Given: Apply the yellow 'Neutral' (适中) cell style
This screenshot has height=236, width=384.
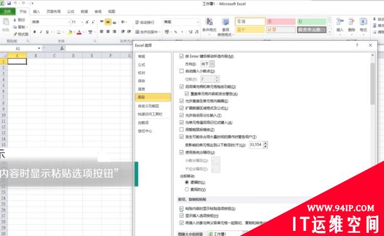Looking at the screenshot, I should point(250,29).
